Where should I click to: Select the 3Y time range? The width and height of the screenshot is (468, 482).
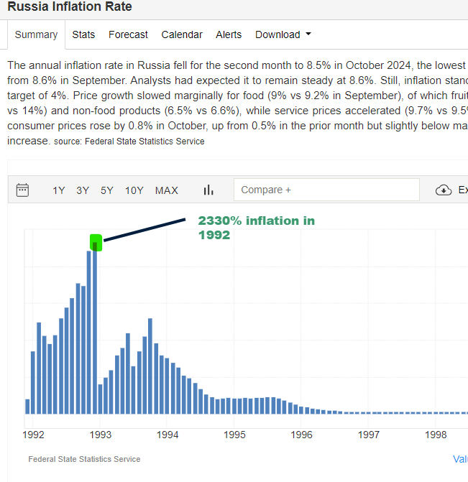tap(83, 190)
